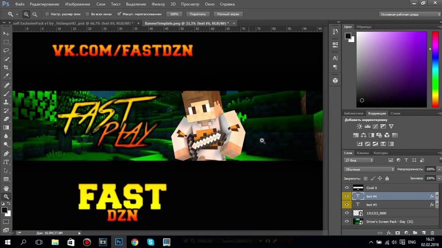This screenshot has width=442, height=248.
Task: Open the fill 'Заливка' slider arrow
Action: point(439,178)
